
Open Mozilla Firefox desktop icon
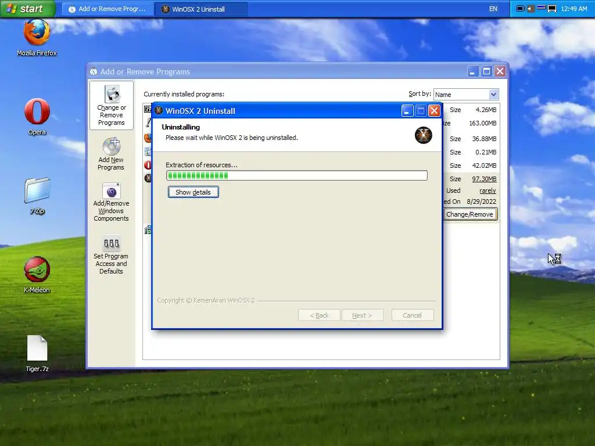pos(37,33)
